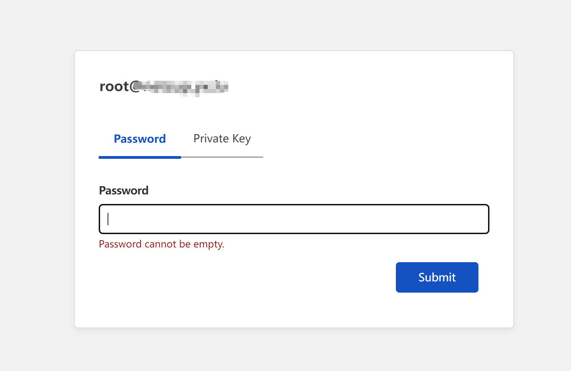Click the root@ hostname heading

(x=164, y=86)
